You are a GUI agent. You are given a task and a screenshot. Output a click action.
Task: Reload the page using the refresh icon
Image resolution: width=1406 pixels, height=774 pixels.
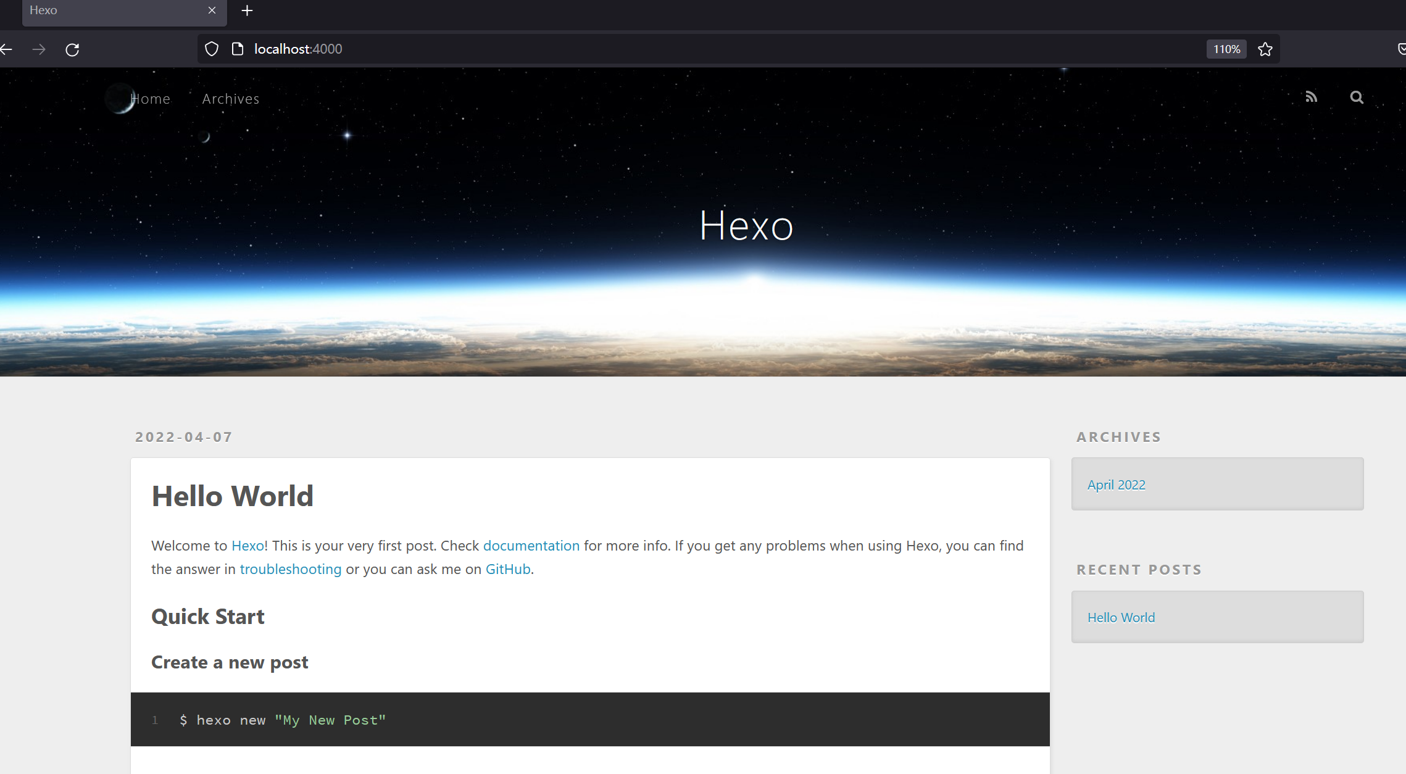coord(72,49)
